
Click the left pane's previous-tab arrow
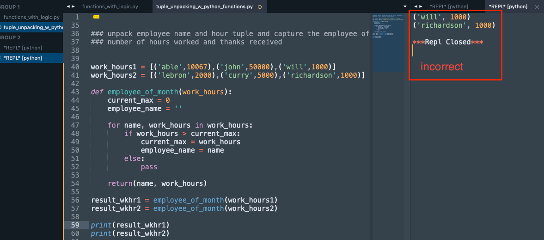[68, 6]
